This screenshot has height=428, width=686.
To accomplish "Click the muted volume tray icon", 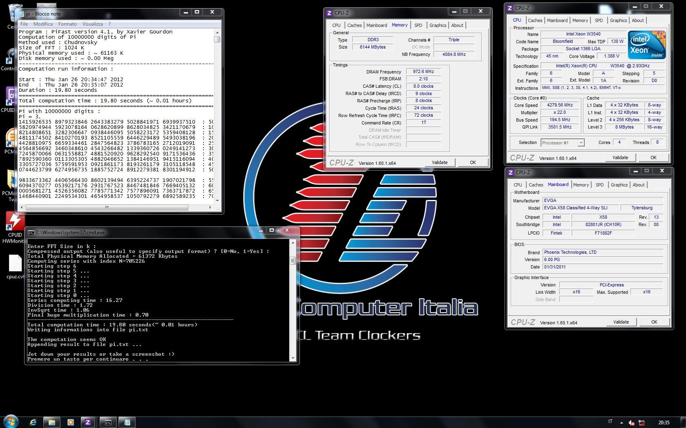I will coord(632,423).
